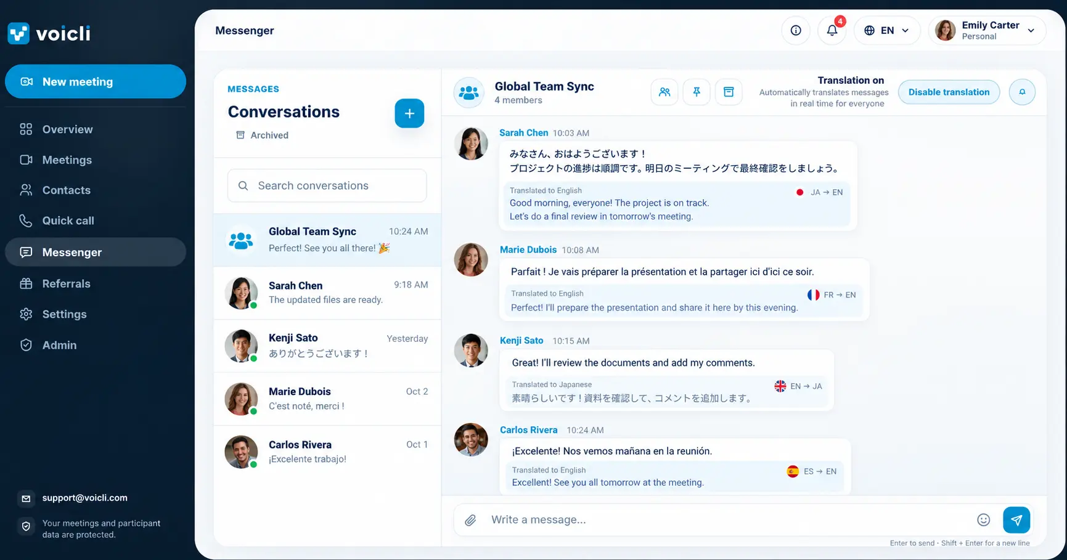Open Emily Carter account dropdown

987,30
